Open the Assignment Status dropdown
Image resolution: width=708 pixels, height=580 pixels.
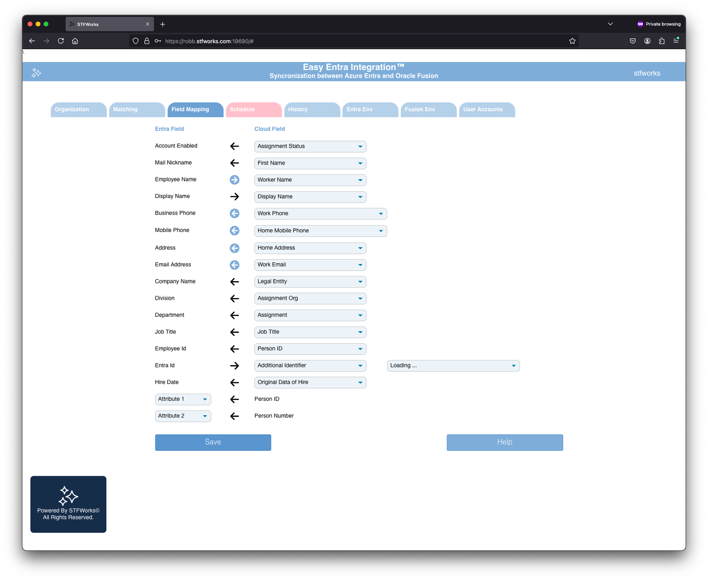point(310,147)
